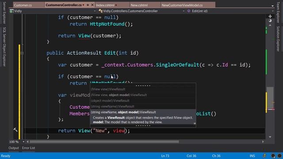
Task: Open the SQL Server Object Explorer panel
Action: coord(4,47)
